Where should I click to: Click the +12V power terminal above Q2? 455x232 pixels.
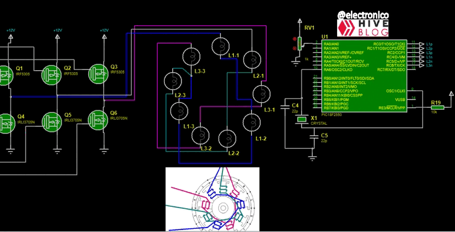(58, 36)
